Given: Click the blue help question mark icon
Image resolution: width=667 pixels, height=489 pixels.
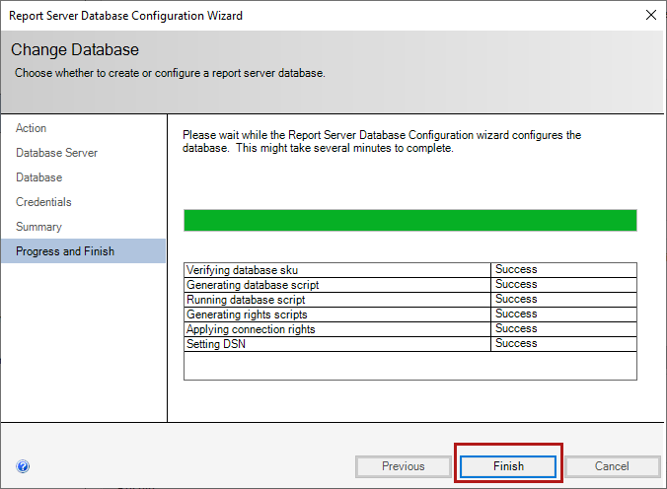Looking at the screenshot, I should coord(23,466).
